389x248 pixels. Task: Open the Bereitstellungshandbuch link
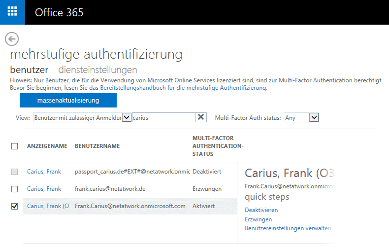[183, 88]
